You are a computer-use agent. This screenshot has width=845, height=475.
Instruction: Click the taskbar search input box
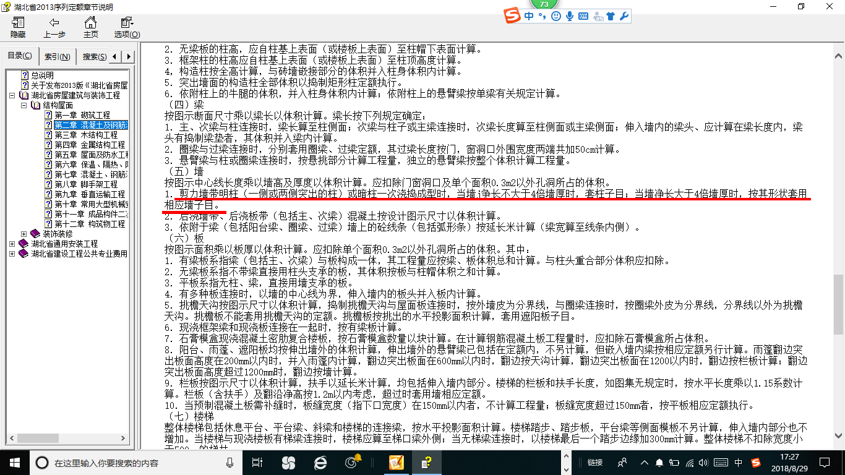pyautogui.click(x=135, y=462)
